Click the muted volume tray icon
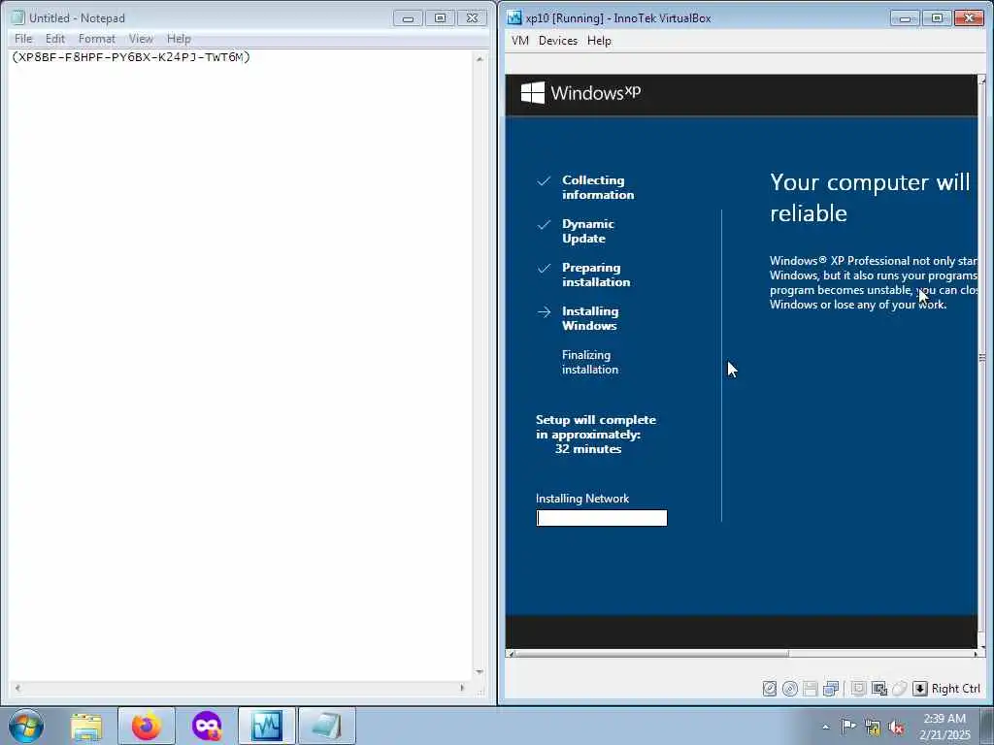Viewport: 994px width, 745px height. [x=896, y=728]
